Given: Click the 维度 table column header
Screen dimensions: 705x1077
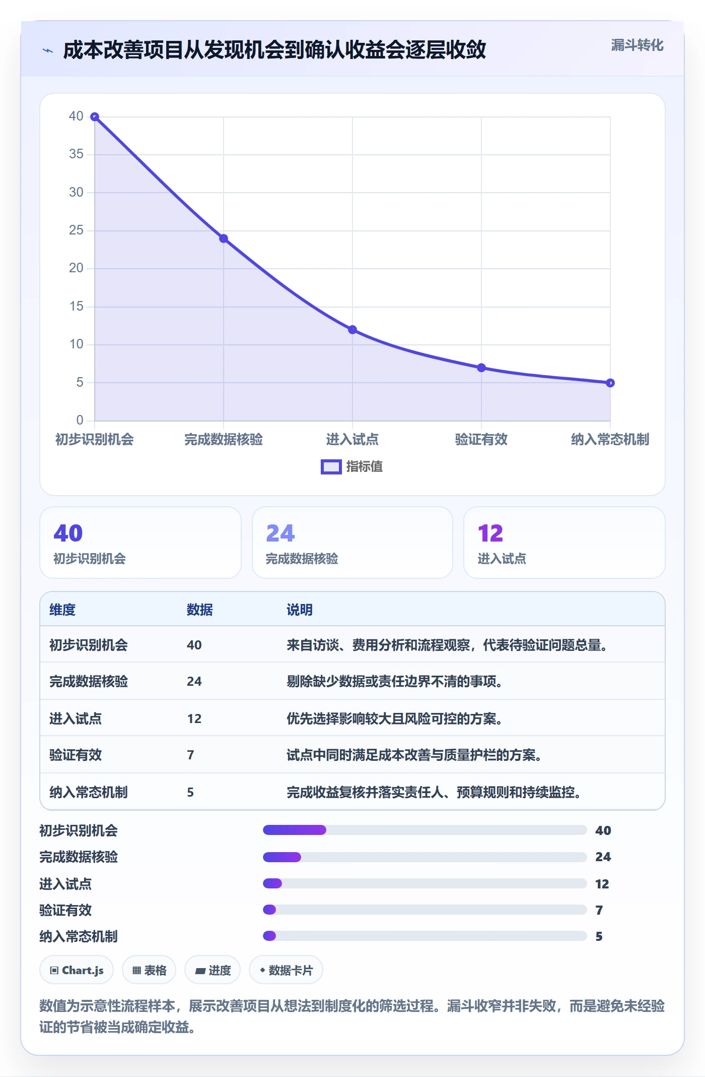Looking at the screenshot, I should (x=62, y=610).
